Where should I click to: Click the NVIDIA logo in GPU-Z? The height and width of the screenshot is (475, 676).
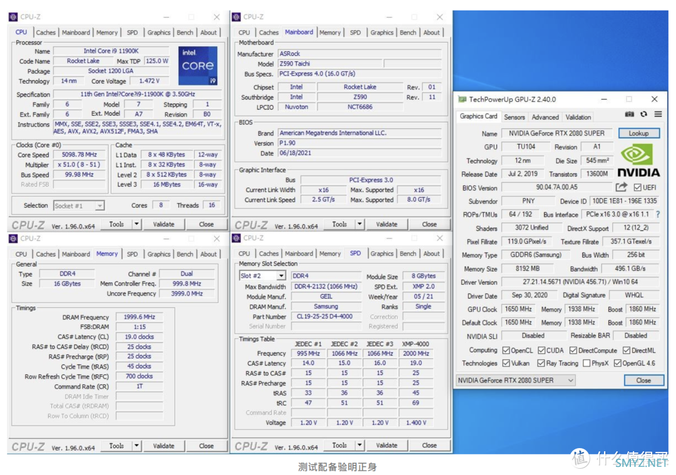click(x=638, y=161)
